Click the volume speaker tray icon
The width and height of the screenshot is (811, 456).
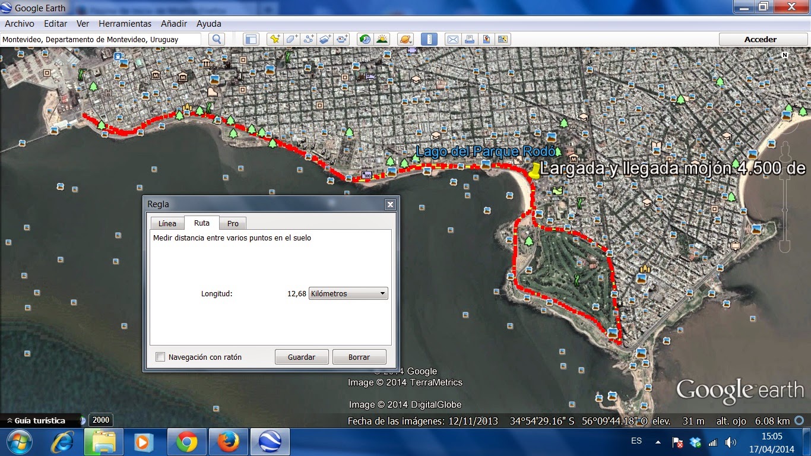coord(730,442)
